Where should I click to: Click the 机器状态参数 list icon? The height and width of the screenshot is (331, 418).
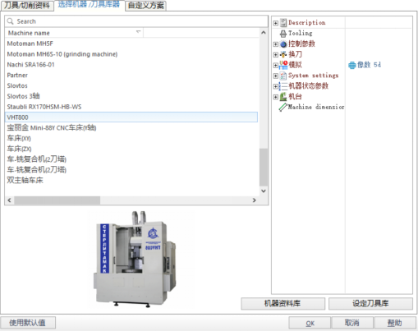[283, 86]
